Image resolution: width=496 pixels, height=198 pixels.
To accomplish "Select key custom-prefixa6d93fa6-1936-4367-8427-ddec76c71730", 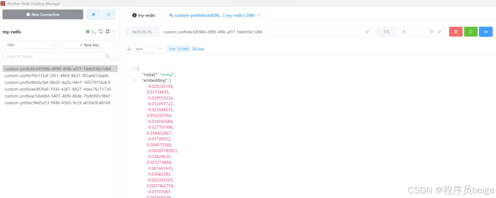I will click(60, 89).
